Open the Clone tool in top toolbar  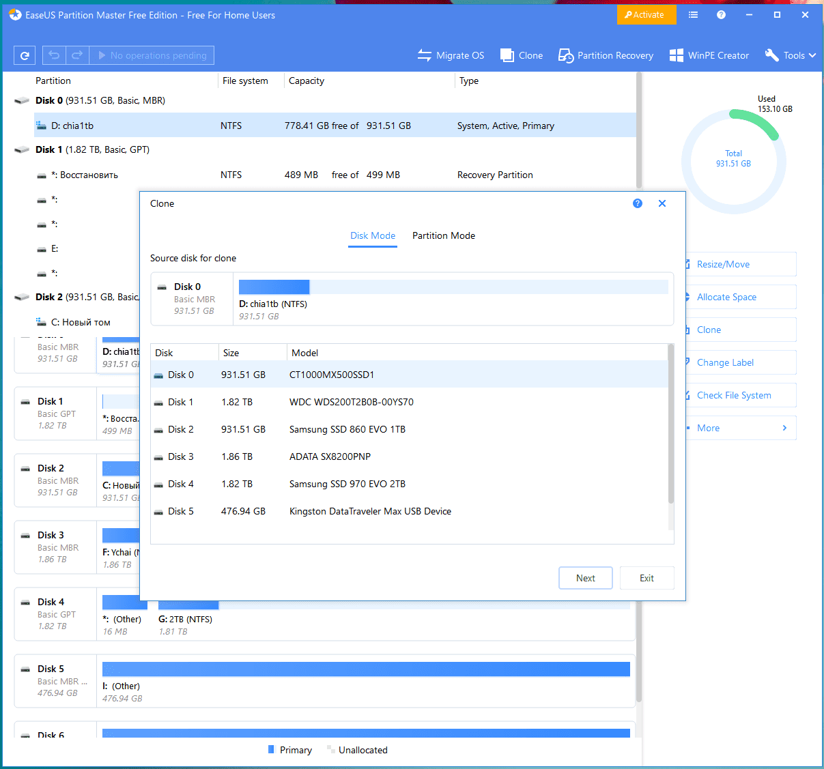(522, 55)
